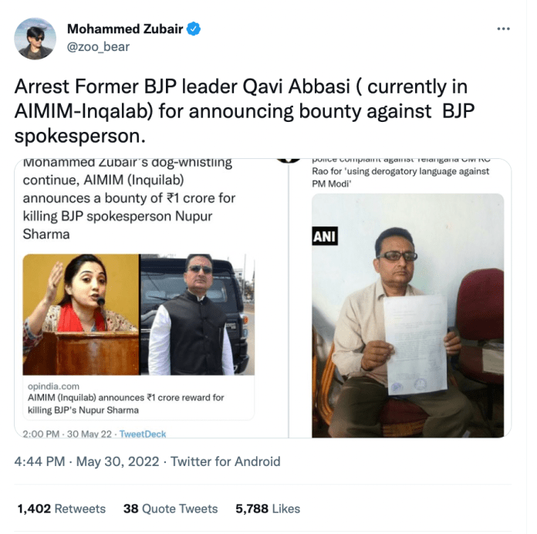Show the 5,788 Likes list

click(268, 509)
